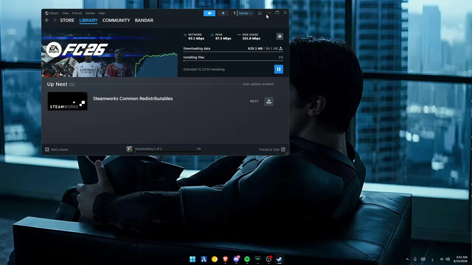Open download settings gear
Viewport: 472px width, 265px height.
(280, 36)
